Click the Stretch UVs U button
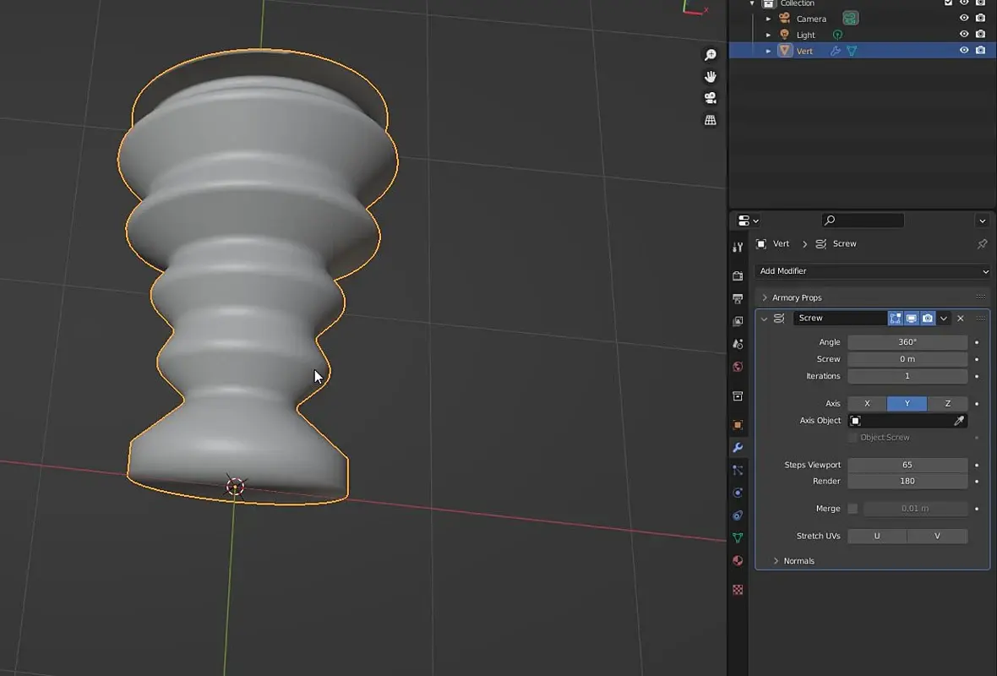Image resolution: width=997 pixels, height=676 pixels. click(x=877, y=536)
